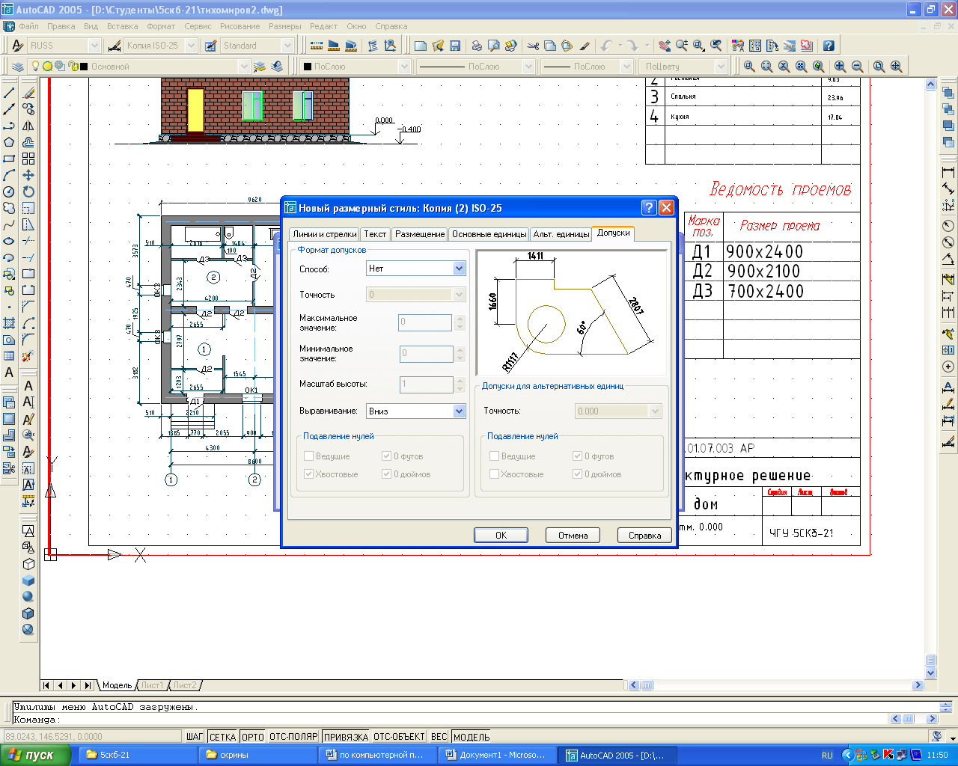This screenshot has width=958, height=766.
Task: Toggle the ОРТО mode in status bar
Action: coord(253,737)
